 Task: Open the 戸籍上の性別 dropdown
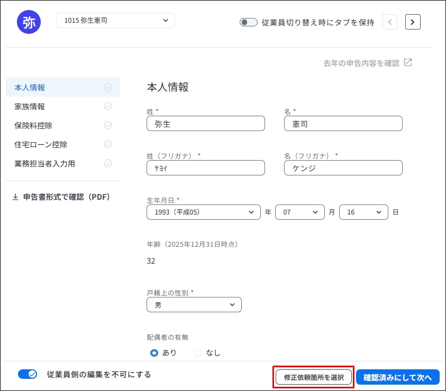coord(194,305)
